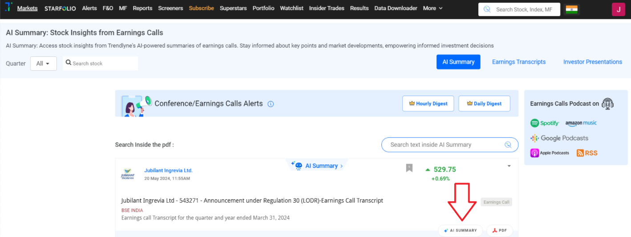
Task: Click the search field for Stock, Index, MF
Action: click(x=519, y=9)
